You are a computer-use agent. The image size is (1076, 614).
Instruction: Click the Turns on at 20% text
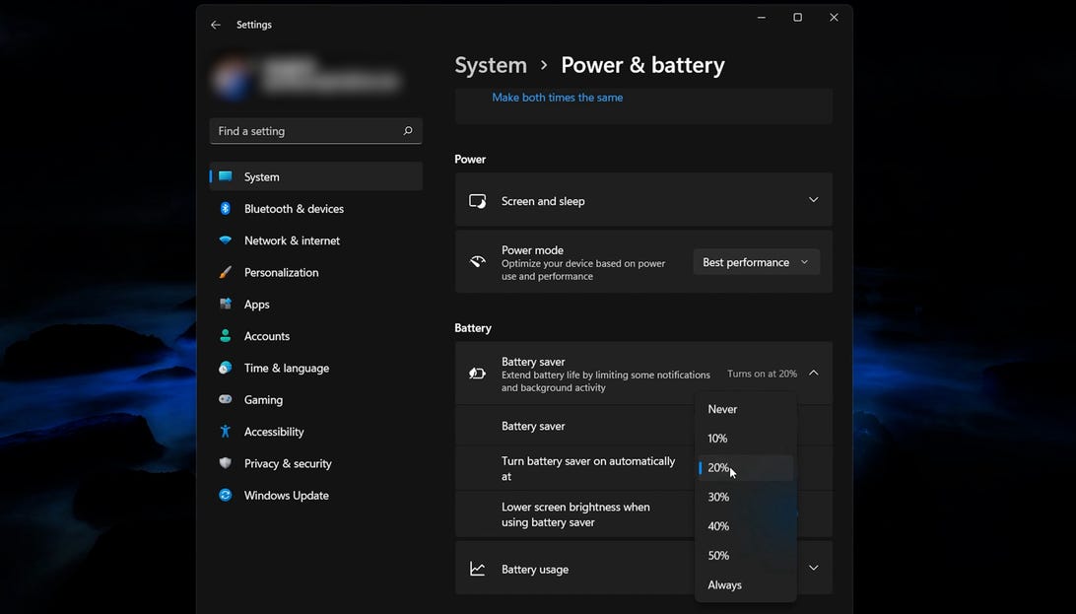point(762,374)
